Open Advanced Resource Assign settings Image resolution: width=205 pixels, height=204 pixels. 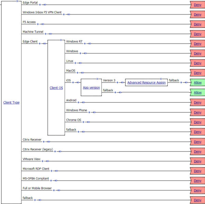coord(146,83)
